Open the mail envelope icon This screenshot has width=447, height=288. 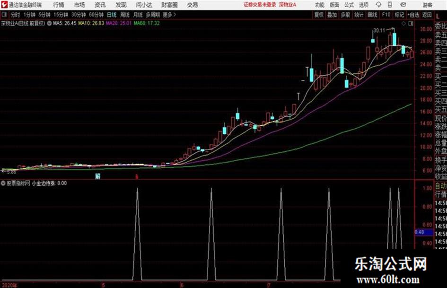[403, 5]
